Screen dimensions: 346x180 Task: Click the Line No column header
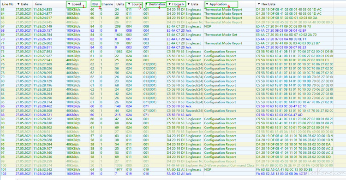pyautogui.click(x=8, y=4)
